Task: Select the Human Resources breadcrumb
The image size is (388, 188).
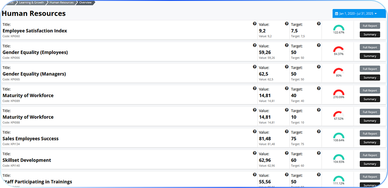Action: click(x=61, y=3)
